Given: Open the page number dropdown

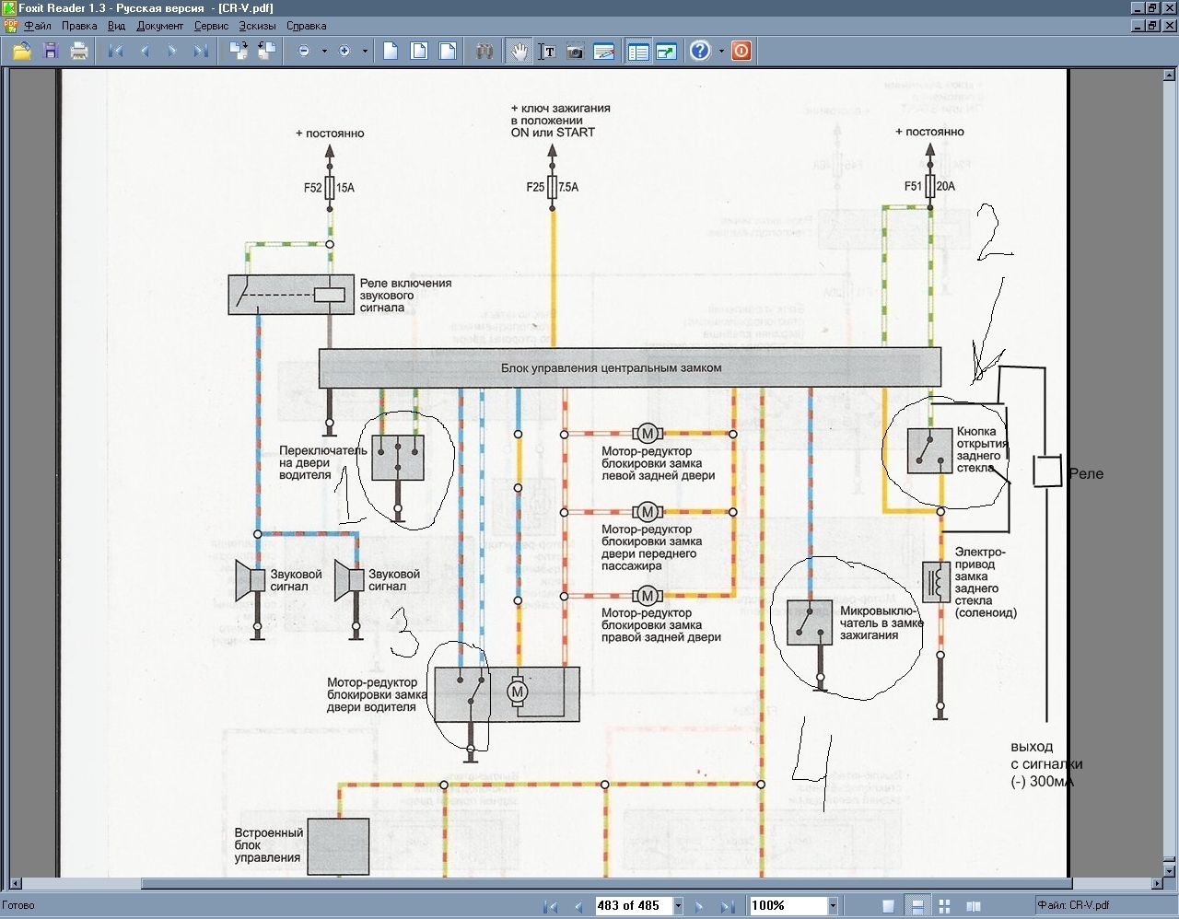Looking at the screenshot, I should [678, 906].
